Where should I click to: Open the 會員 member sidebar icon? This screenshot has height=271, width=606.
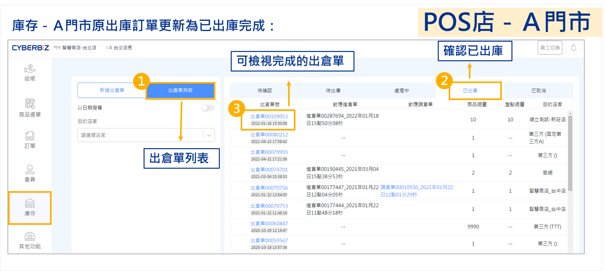[30, 173]
